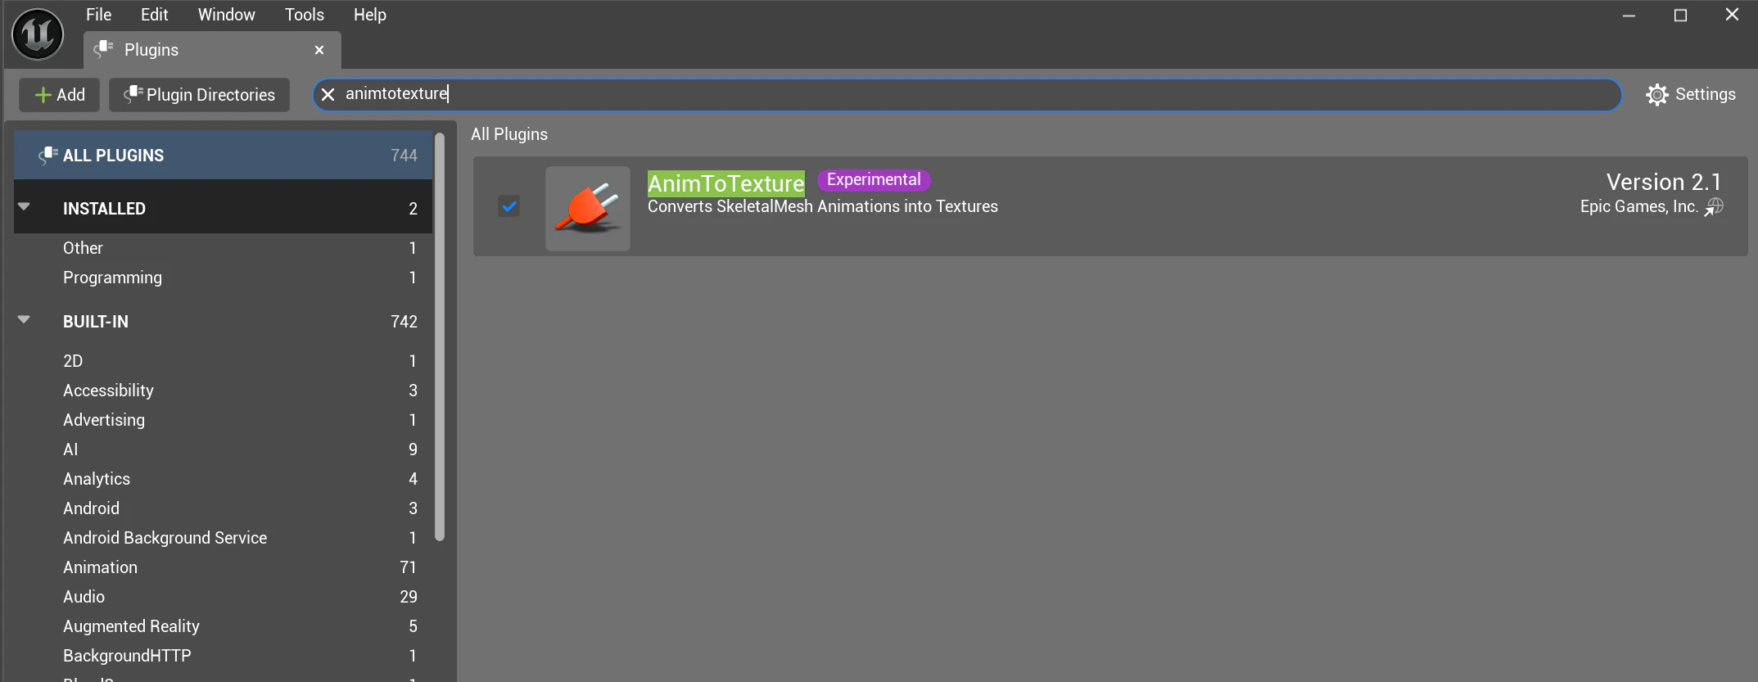Image resolution: width=1758 pixels, height=682 pixels.
Task: Select the Other category
Action: click(224, 248)
